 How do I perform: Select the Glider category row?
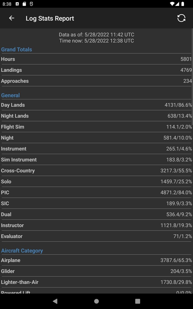[96, 271]
